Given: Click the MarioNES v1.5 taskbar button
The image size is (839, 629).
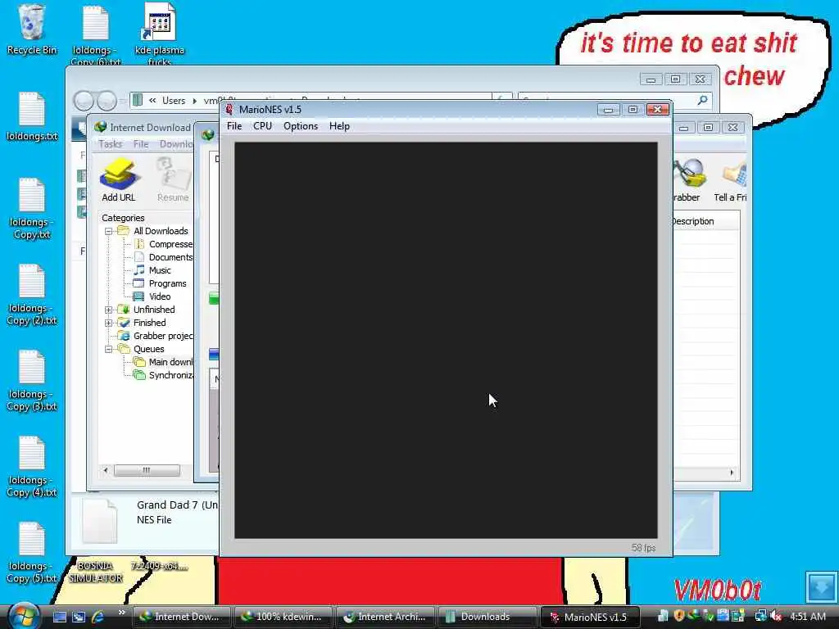Looking at the screenshot, I should click(590, 617).
